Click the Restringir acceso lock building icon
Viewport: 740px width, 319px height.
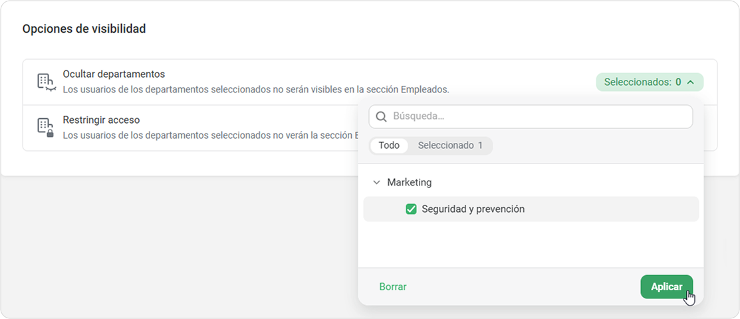point(45,127)
